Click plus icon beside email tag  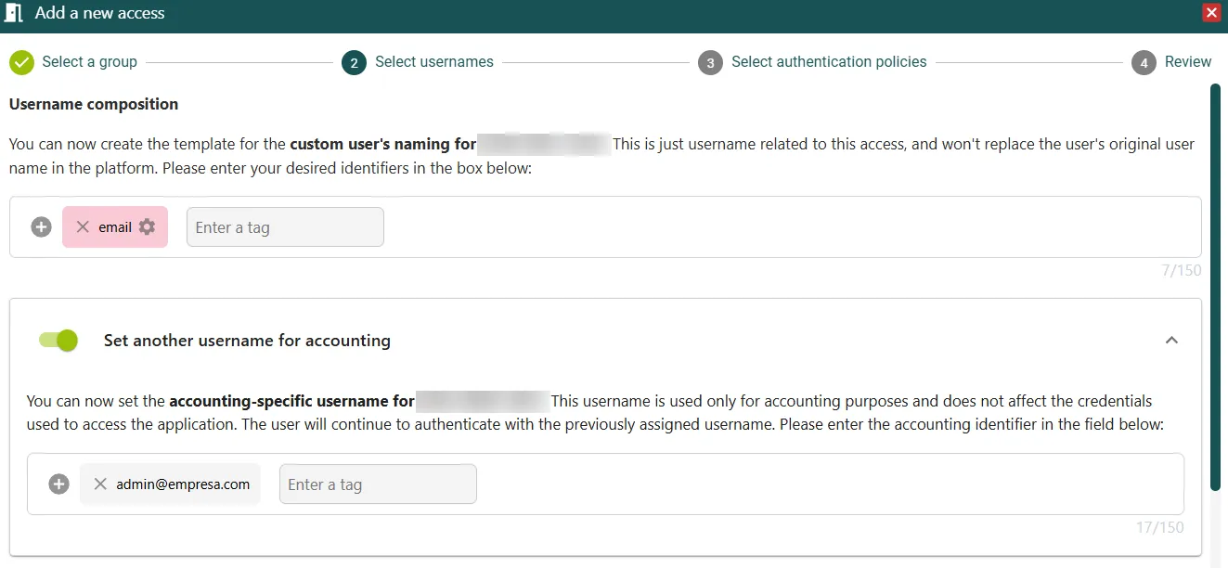pos(41,227)
